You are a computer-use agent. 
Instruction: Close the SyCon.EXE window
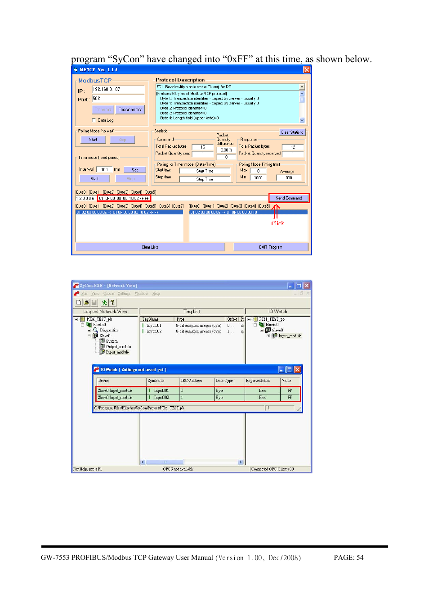307,286
